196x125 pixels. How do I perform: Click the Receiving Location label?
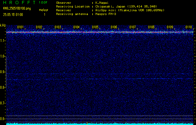(73, 6)
